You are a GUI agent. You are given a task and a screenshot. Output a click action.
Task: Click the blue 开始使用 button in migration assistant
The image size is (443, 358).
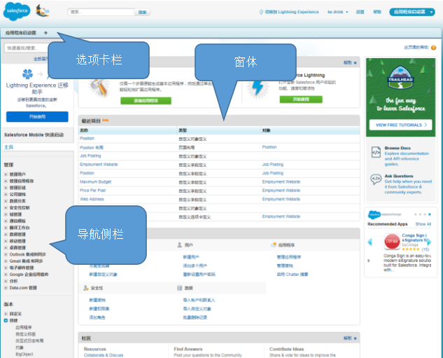(x=37, y=117)
